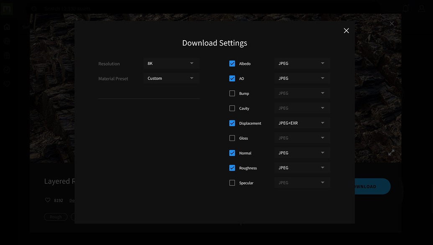Select the Rough tag chip
Screen dimensions: 433x245
[x=56, y=217]
